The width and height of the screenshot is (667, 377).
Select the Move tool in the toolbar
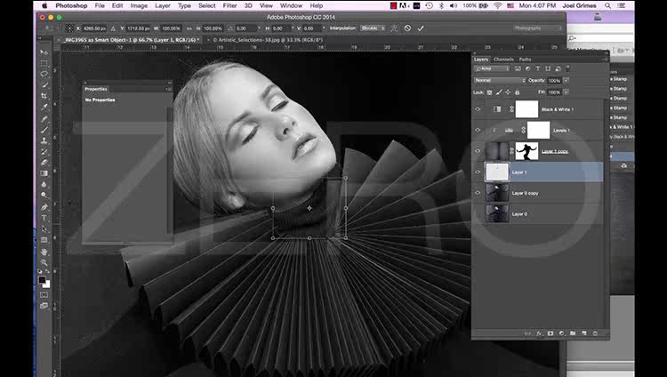pos(44,52)
